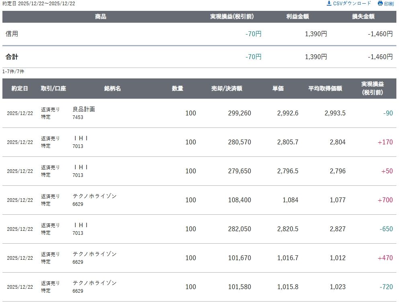Click the 数量 column header
Viewport: 402px width, 306px height.
coord(178,88)
